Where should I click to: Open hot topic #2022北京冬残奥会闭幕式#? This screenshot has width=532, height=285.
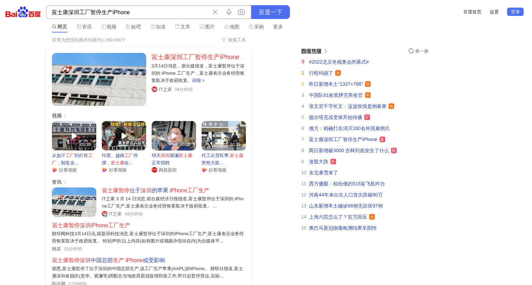pyautogui.click(x=339, y=62)
